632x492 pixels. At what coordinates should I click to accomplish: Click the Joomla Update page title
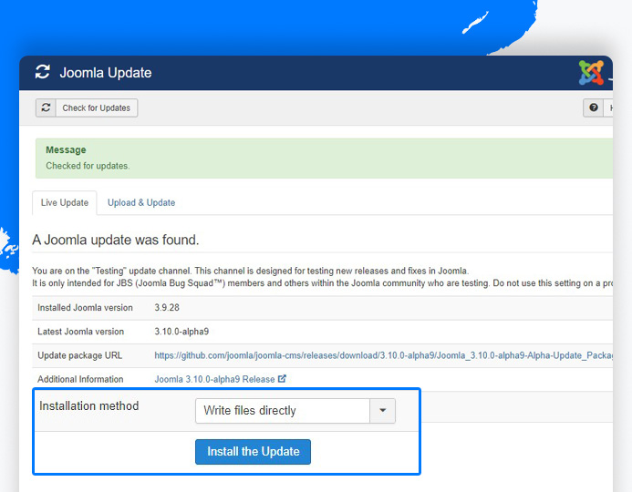[x=106, y=73]
